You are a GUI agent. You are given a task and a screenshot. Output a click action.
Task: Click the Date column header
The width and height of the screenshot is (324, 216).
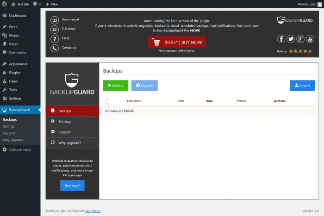(209, 101)
